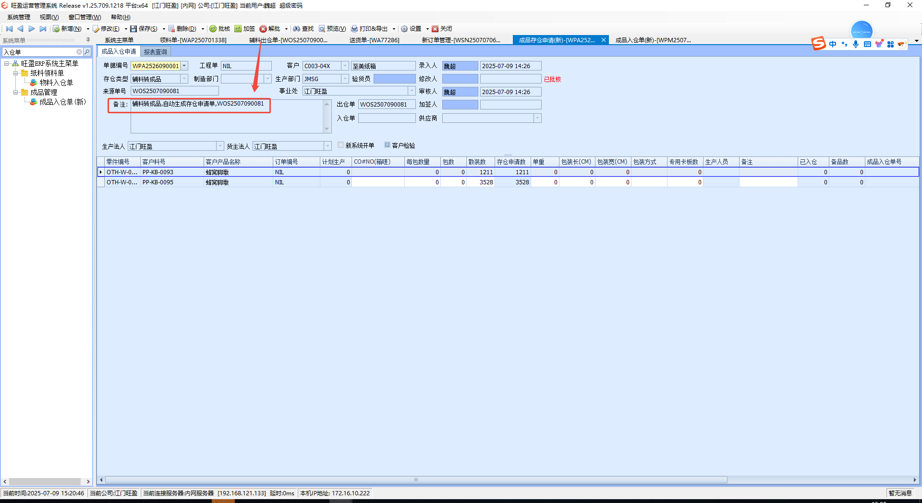Open the 制造部门 dropdown

[268, 79]
